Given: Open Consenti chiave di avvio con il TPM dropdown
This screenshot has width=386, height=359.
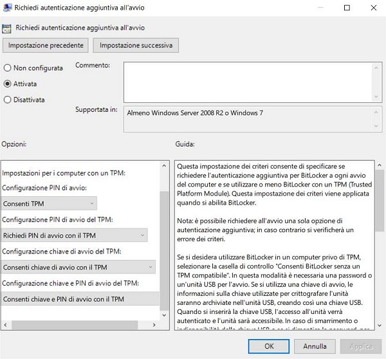Looking at the screenshot, I should (x=78, y=266).
